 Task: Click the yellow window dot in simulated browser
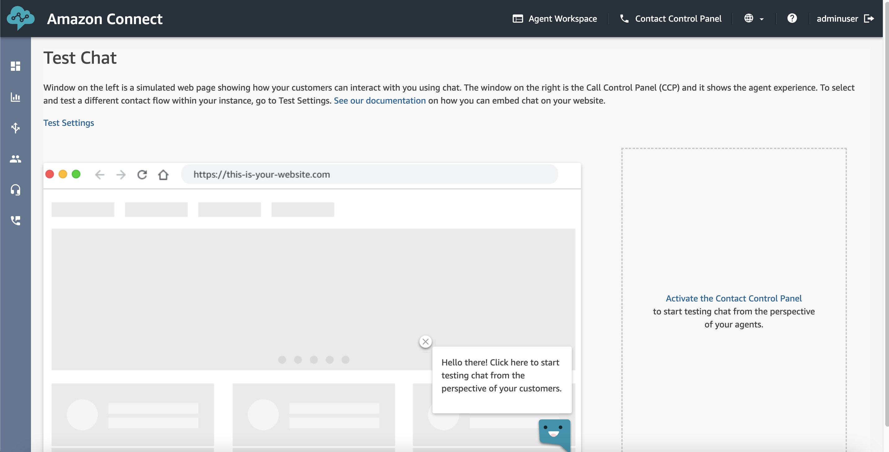pos(63,174)
